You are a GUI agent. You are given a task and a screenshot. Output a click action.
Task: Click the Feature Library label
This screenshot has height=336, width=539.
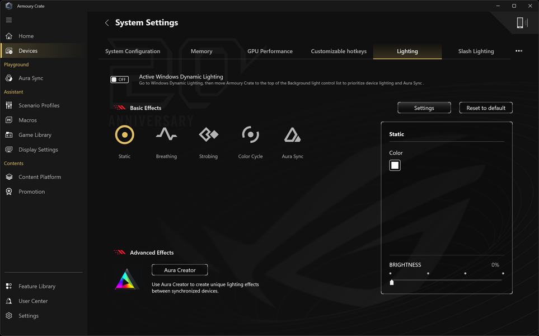[37, 286]
